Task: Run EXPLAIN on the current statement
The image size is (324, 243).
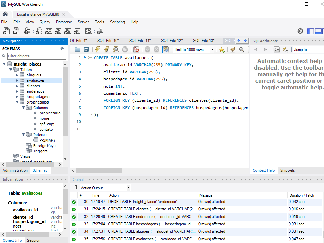Action: [116, 50]
